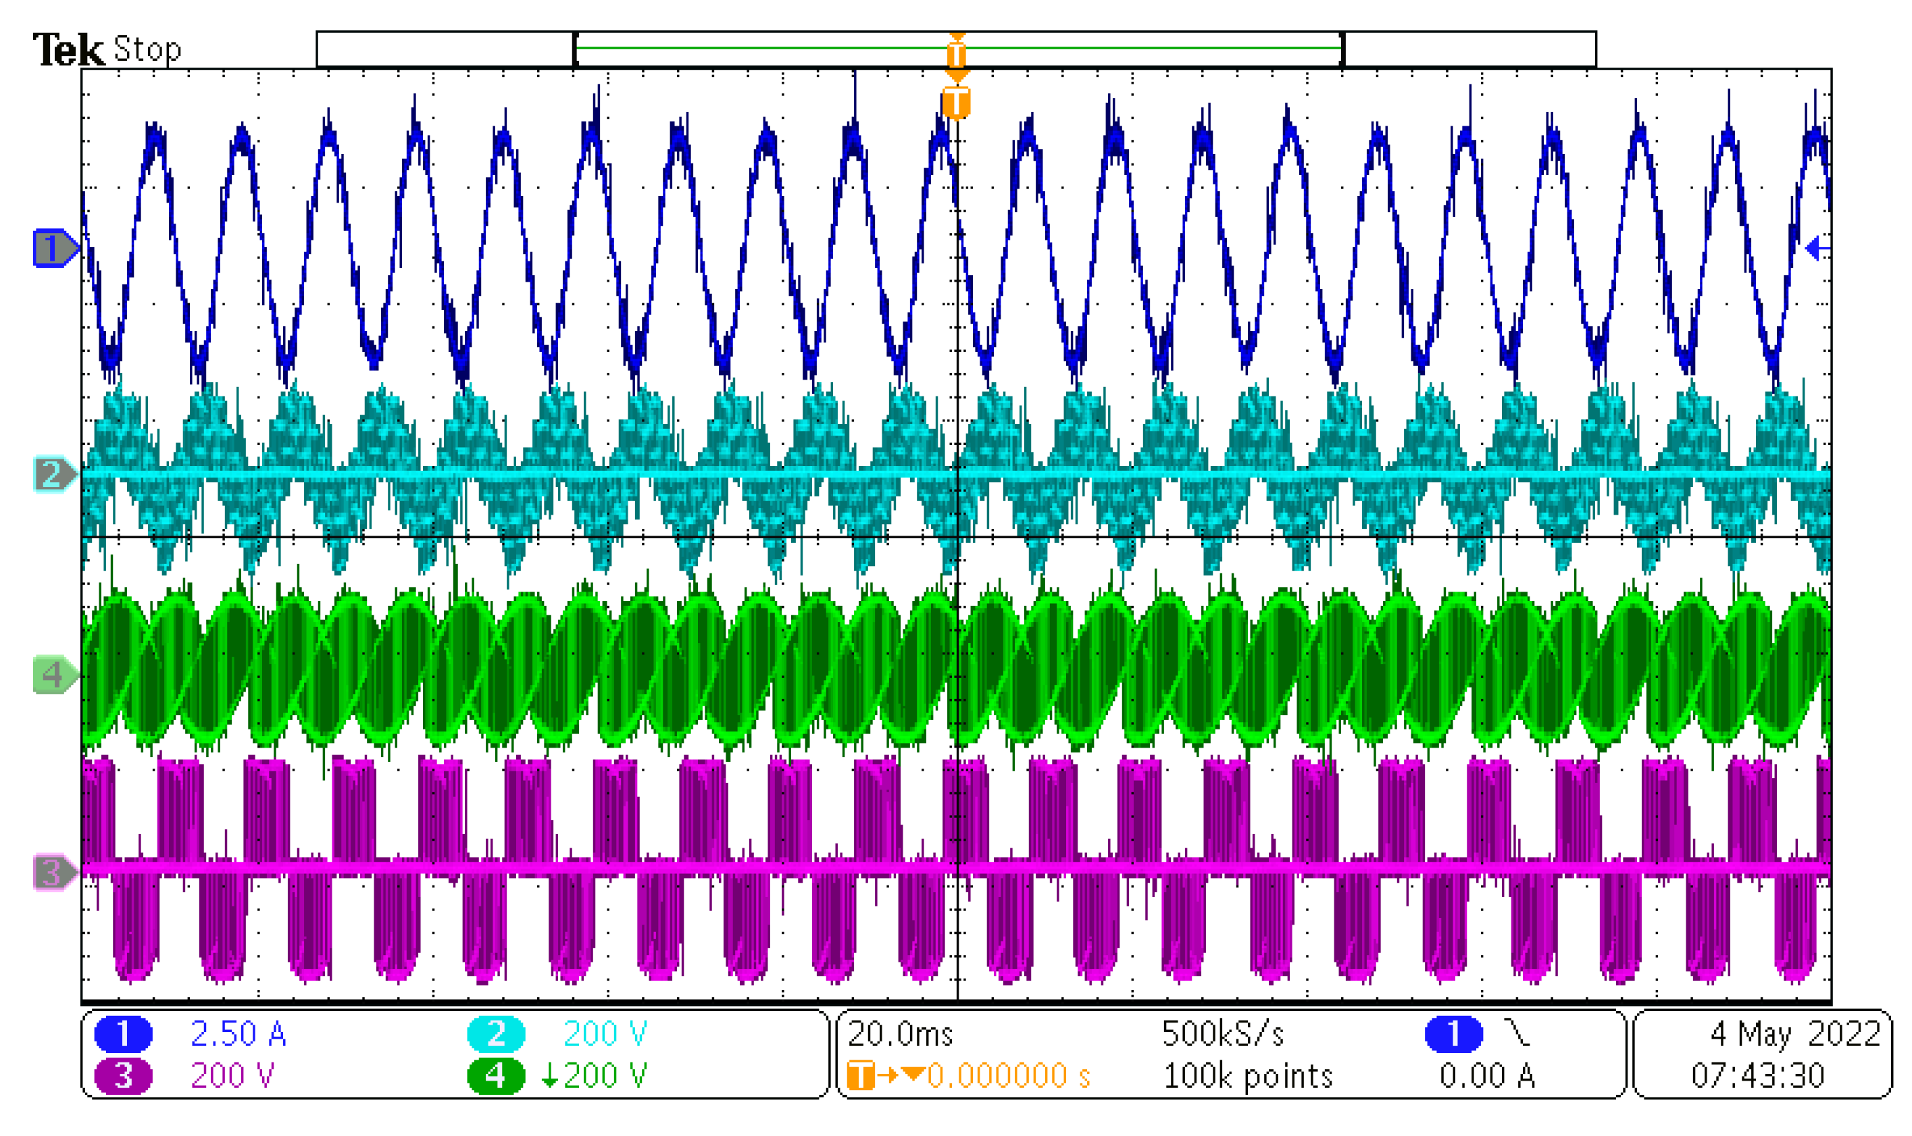Click the 100k points record length
The width and height of the screenshot is (1912, 1136).
click(x=1248, y=1077)
